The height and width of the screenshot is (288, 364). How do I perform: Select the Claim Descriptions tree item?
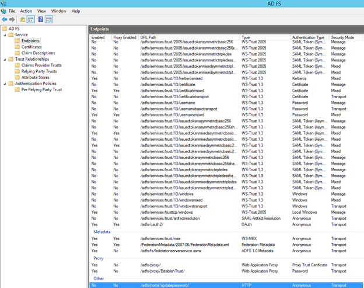[x=38, y=53]
